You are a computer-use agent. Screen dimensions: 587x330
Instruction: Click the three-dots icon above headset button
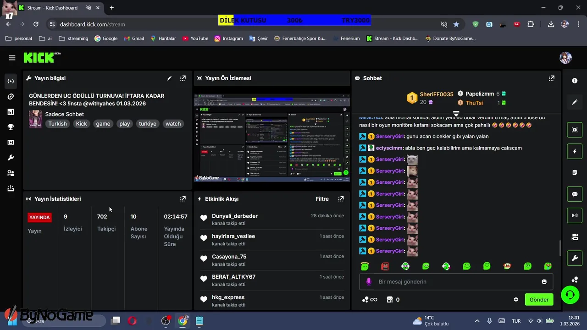pyautogui.click(x=575, y=280)
